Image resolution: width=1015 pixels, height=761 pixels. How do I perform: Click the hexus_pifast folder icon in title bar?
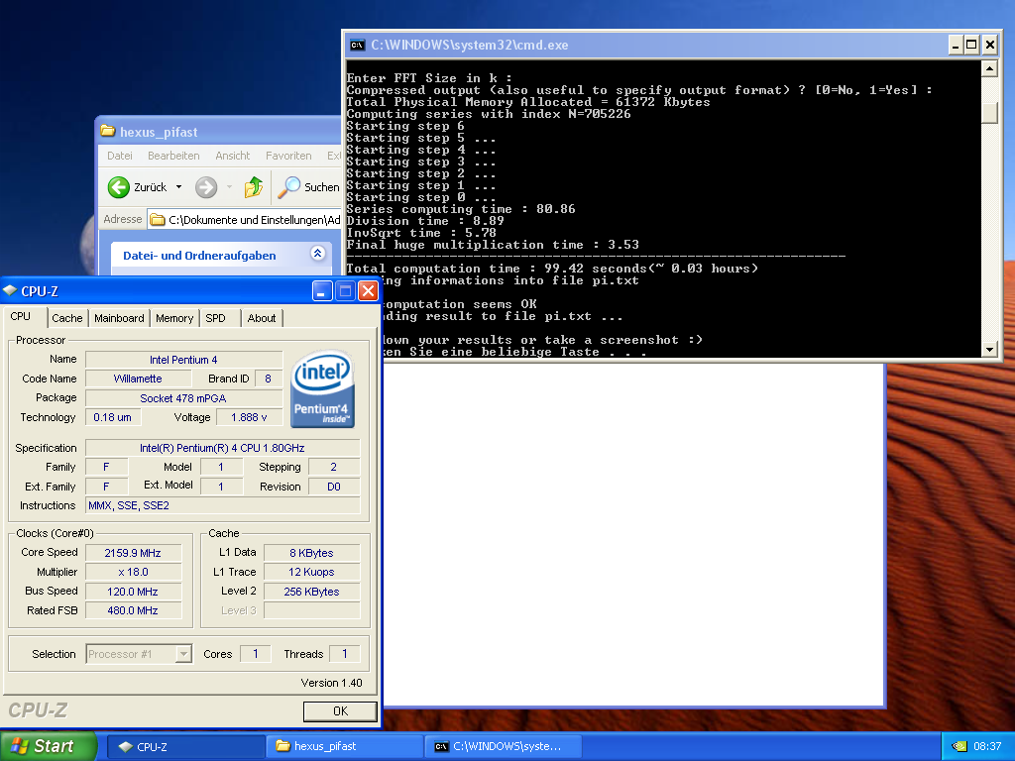tap(107, 132)
